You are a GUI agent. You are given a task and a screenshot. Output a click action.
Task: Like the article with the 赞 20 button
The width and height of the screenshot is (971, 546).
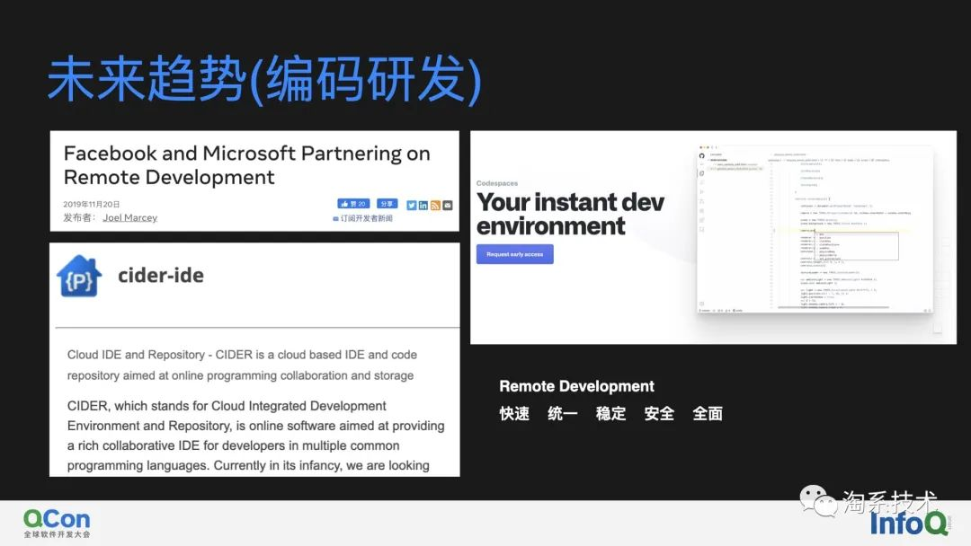point(353,204)
